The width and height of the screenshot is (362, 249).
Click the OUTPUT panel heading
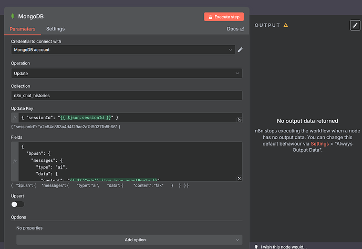click(x=267, y=25)
